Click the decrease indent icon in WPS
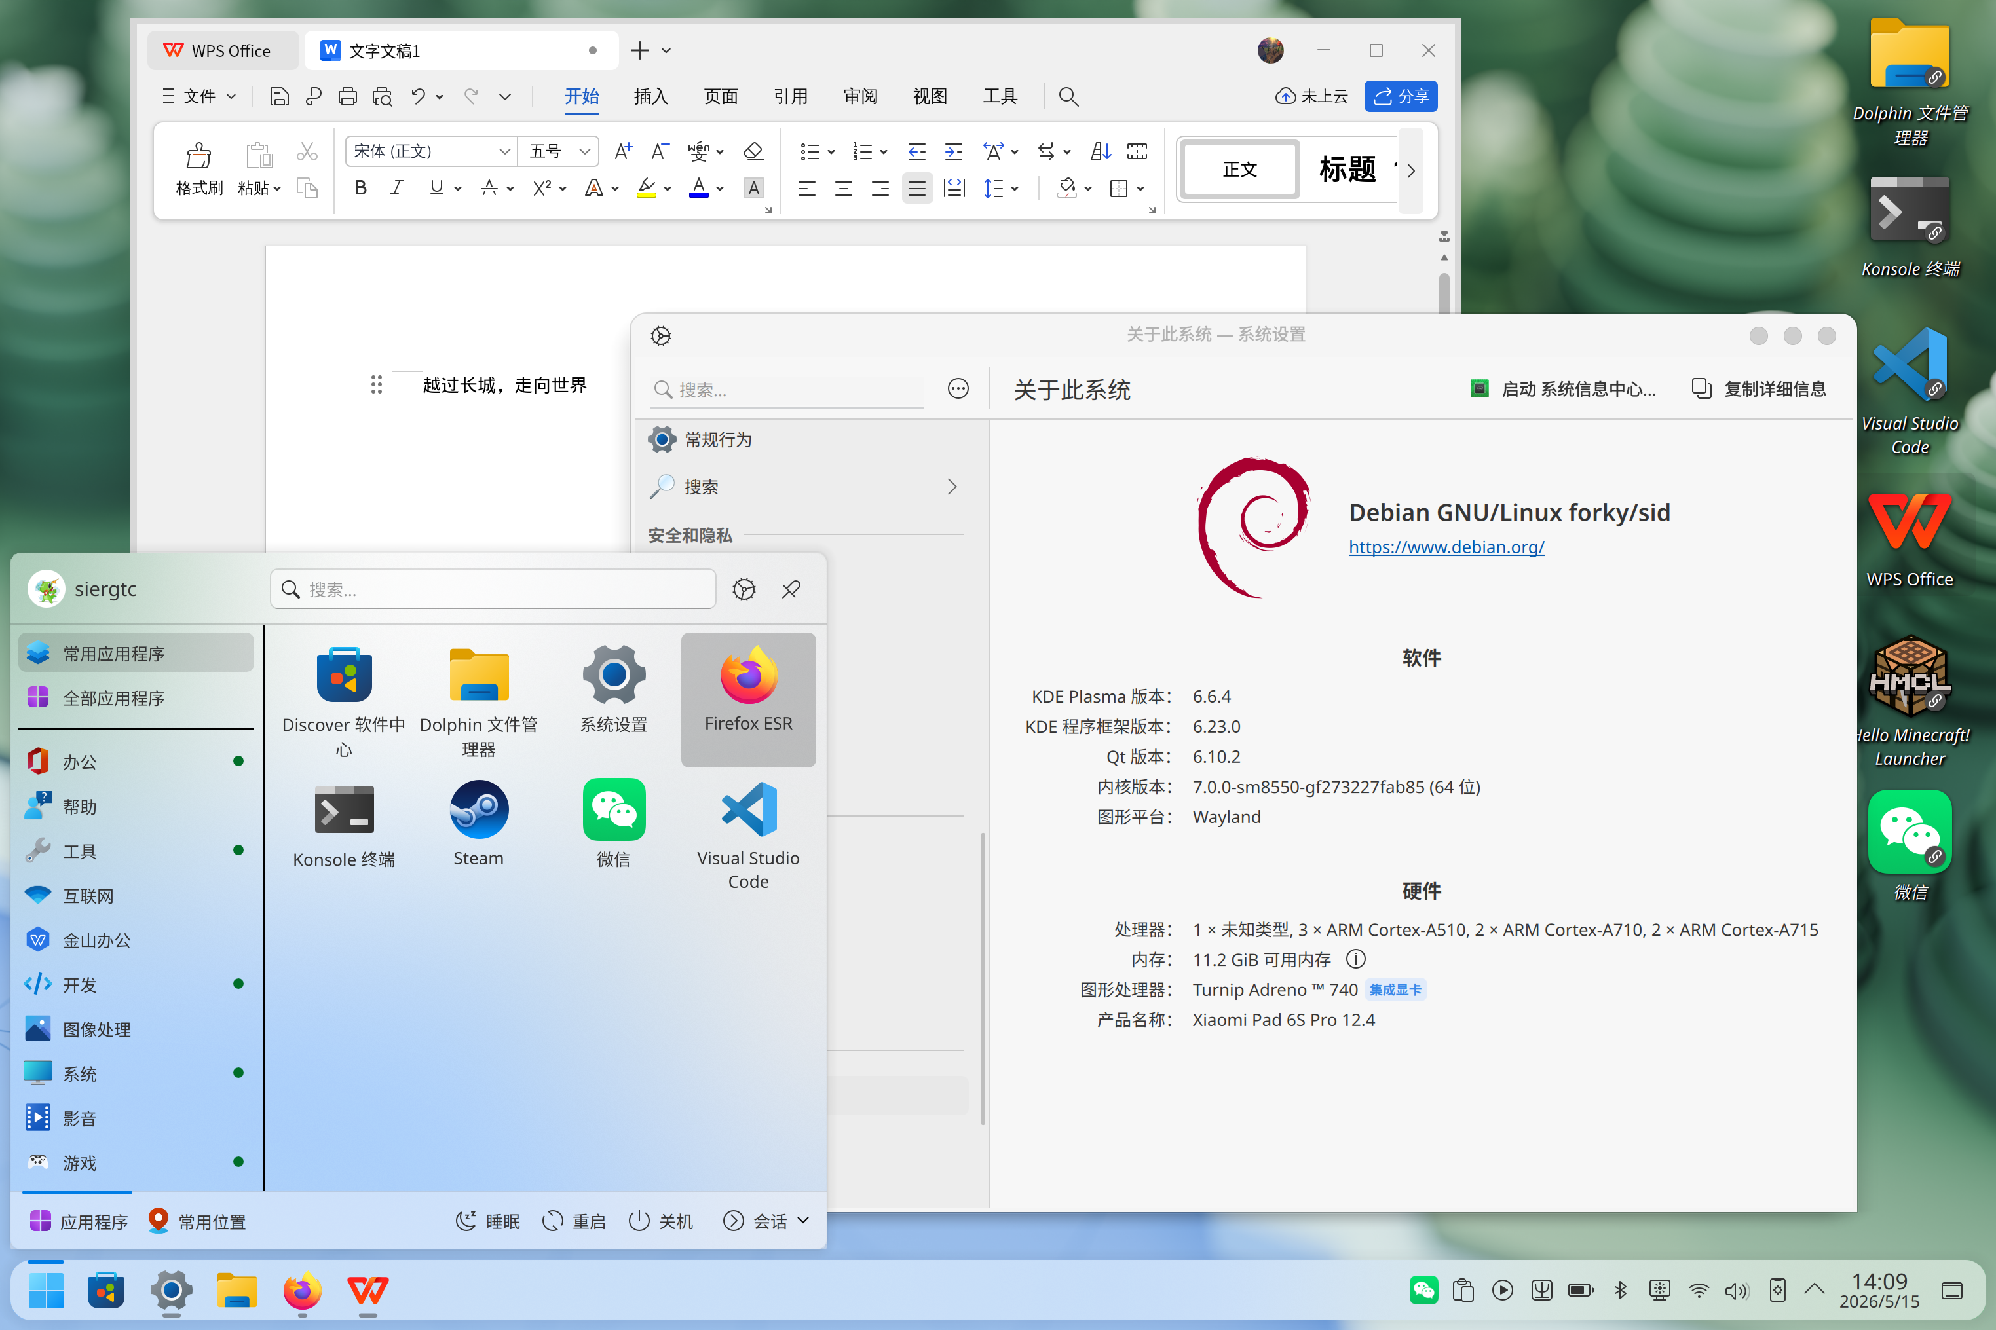 pos(917,152)
